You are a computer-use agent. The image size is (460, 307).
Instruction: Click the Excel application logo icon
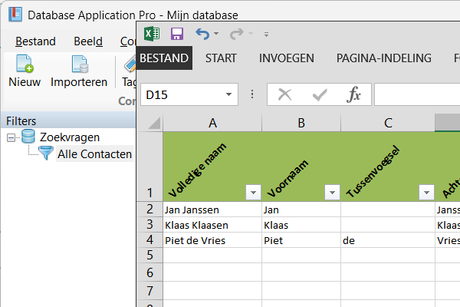coord(152,34)
